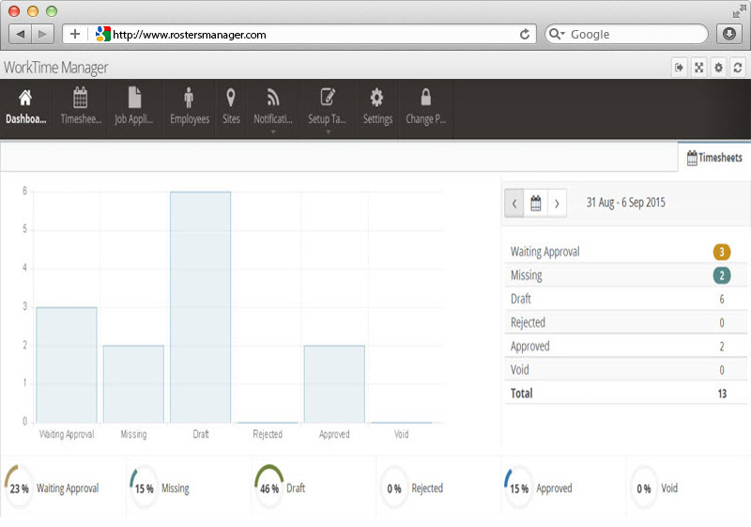Click the date range 31 Aug - 6 Sep 2015
This screenshot has height=527, width=751.
(x=625, y=203)
